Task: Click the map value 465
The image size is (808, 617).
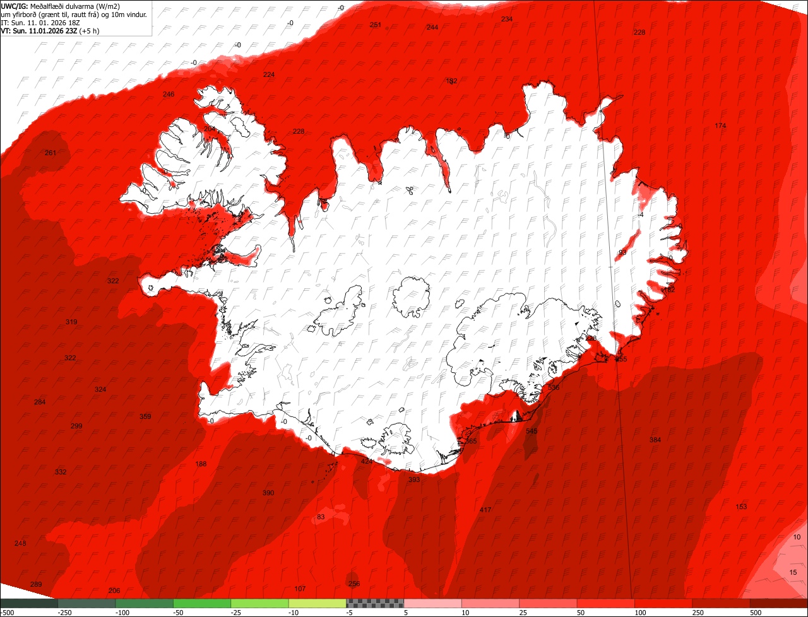Action: 471,441
